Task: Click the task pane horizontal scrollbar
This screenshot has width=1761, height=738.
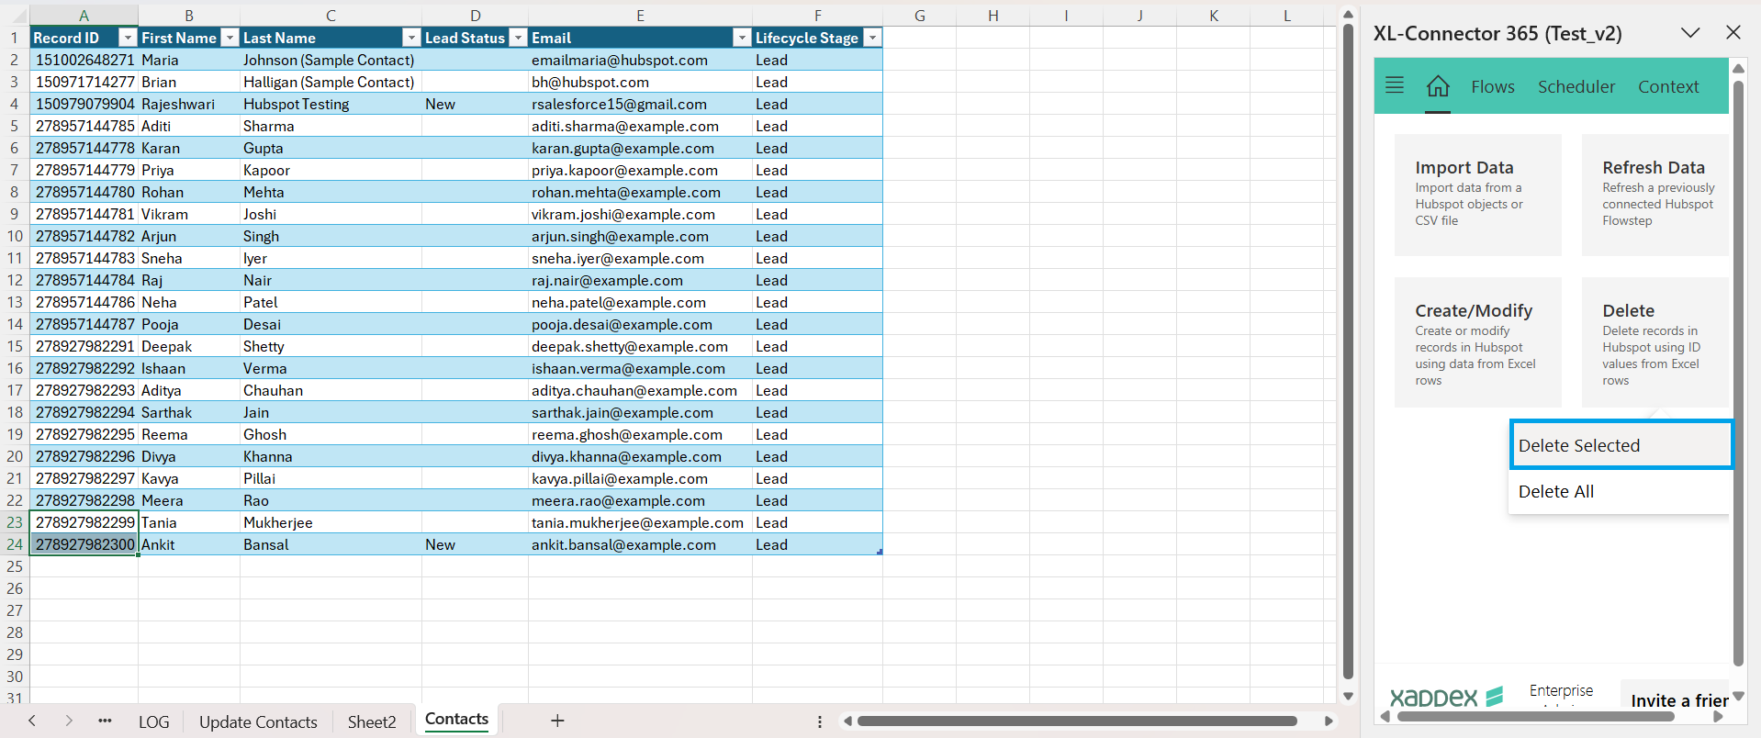Action: click(1535, 717)
